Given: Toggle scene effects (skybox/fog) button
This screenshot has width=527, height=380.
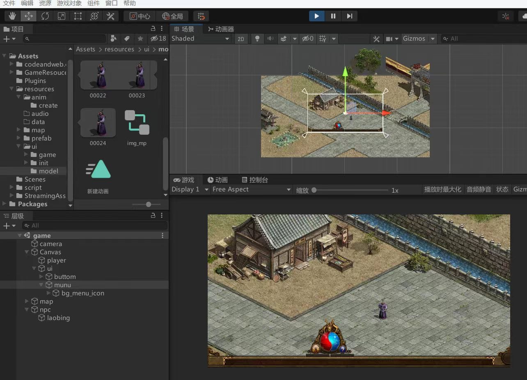Looking at the screenshot, I should point(284,39).
